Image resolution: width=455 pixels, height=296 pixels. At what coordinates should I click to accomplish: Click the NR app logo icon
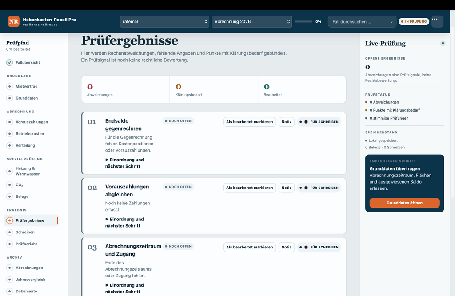(x=14, y=21)
